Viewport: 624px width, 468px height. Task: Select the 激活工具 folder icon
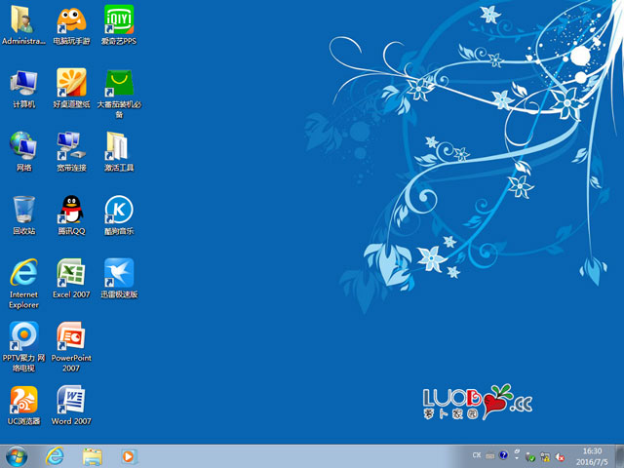click(x=118, y=146)
